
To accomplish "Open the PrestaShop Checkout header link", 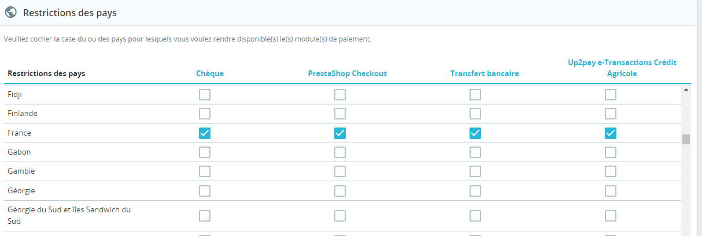I will tap(347, 73).
